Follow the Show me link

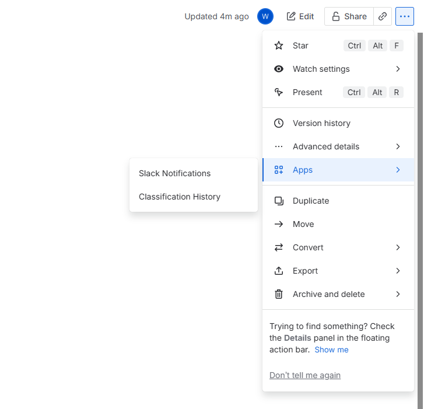point(331,349)
